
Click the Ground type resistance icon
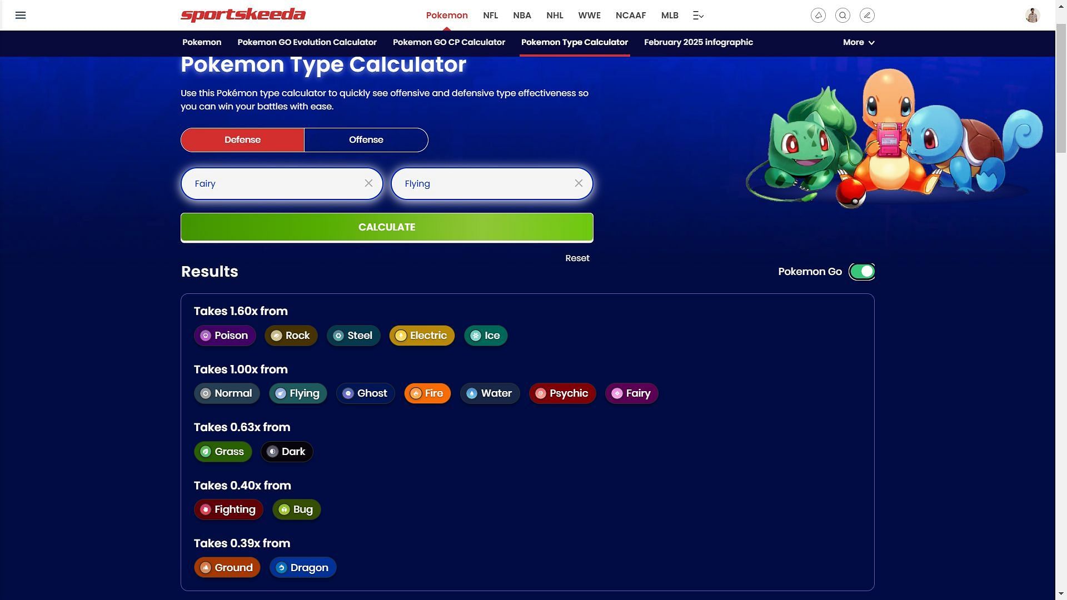click(205, 566)
